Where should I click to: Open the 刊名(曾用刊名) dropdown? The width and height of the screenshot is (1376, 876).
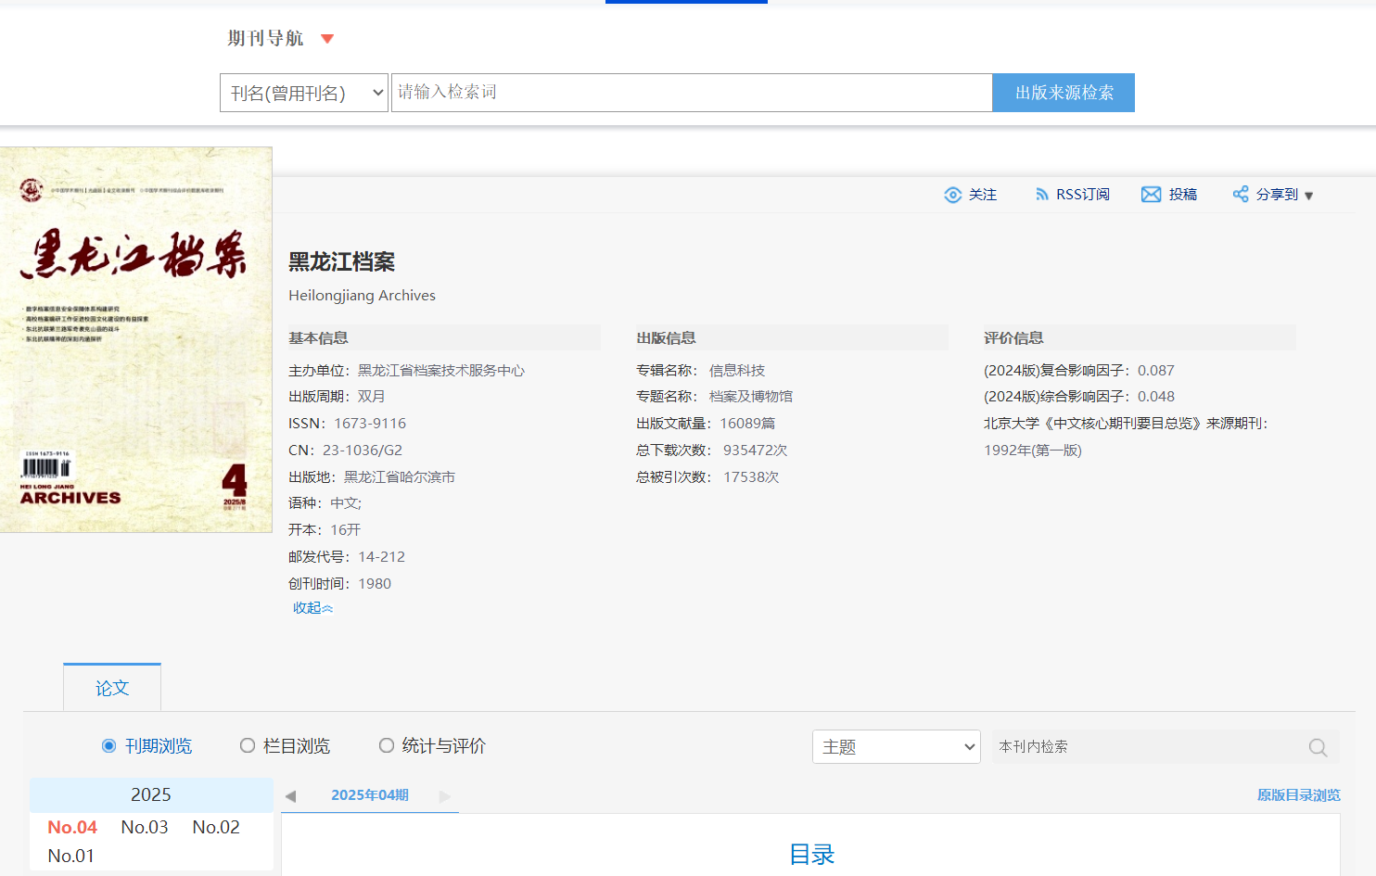(x=303, y=93)
